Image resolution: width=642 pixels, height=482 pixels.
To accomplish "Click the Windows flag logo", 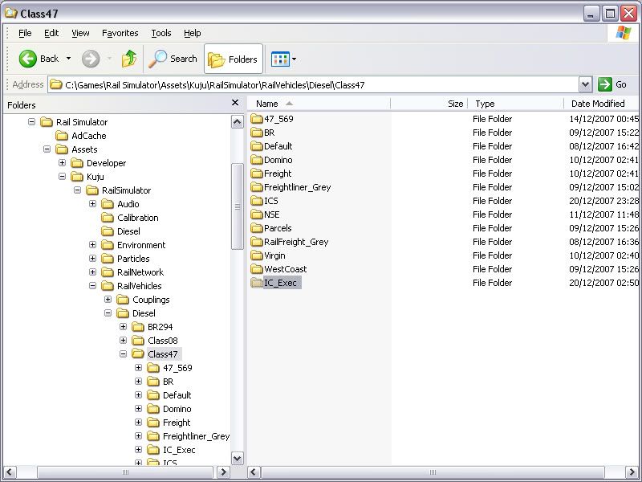I will [624, 33].
